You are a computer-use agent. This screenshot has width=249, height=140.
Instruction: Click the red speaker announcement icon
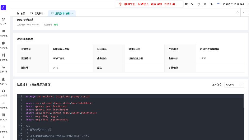coord(120,4)
